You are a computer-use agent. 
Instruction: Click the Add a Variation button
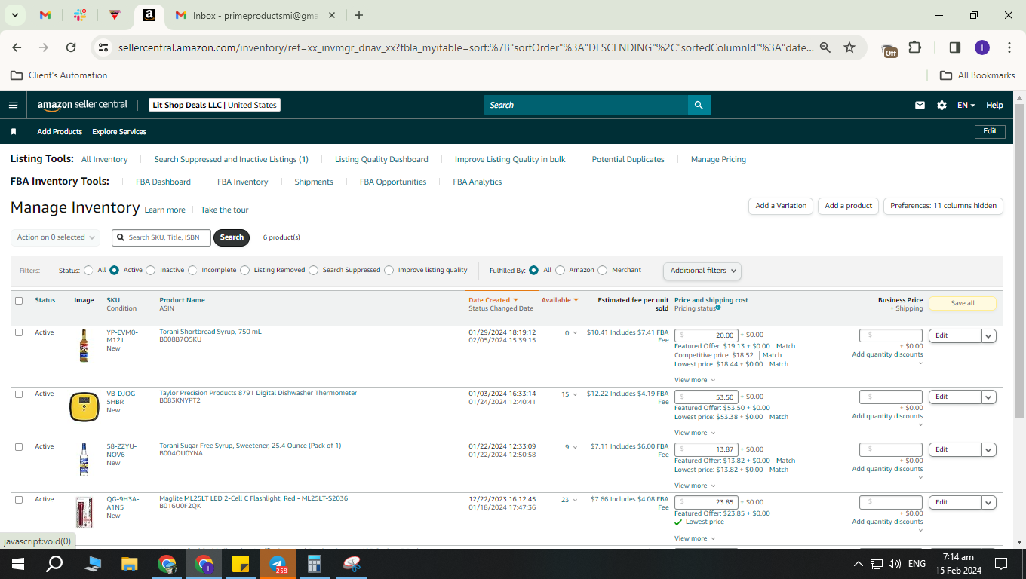coord(781,206)
